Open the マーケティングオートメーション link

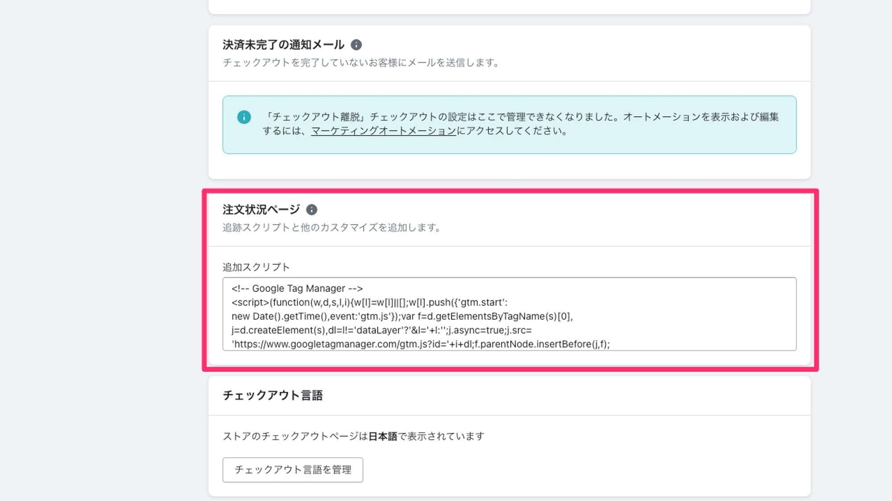[x=384, y=131]
